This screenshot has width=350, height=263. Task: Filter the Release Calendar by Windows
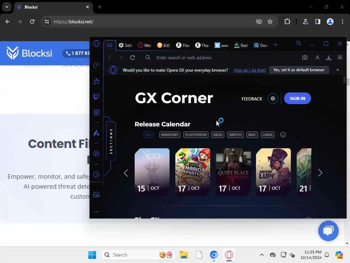(x=170, y=135)
